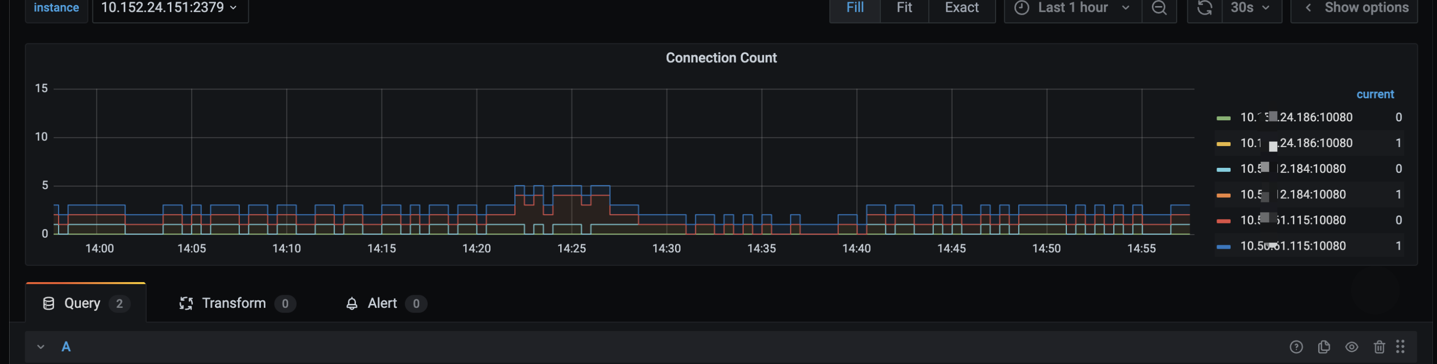1437x364 pixels.
Task: Select the Exact view mode
Action: tap(962, 8)
